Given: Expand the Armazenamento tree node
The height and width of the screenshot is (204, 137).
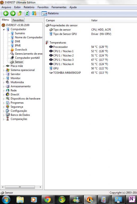Looking at the screenshot, I should (x=4, y=87).
